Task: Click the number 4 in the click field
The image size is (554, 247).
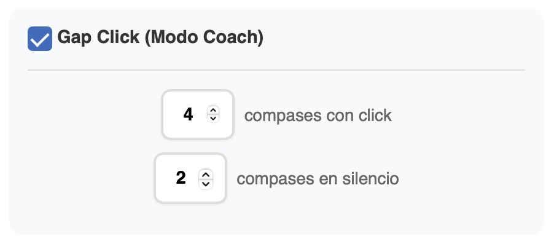Action: tap(189, 115)
